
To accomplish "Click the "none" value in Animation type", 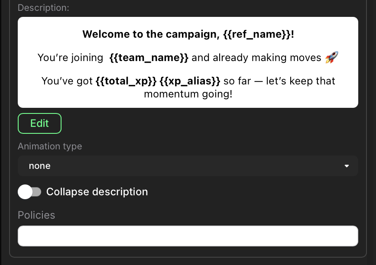I will point(40,166).
